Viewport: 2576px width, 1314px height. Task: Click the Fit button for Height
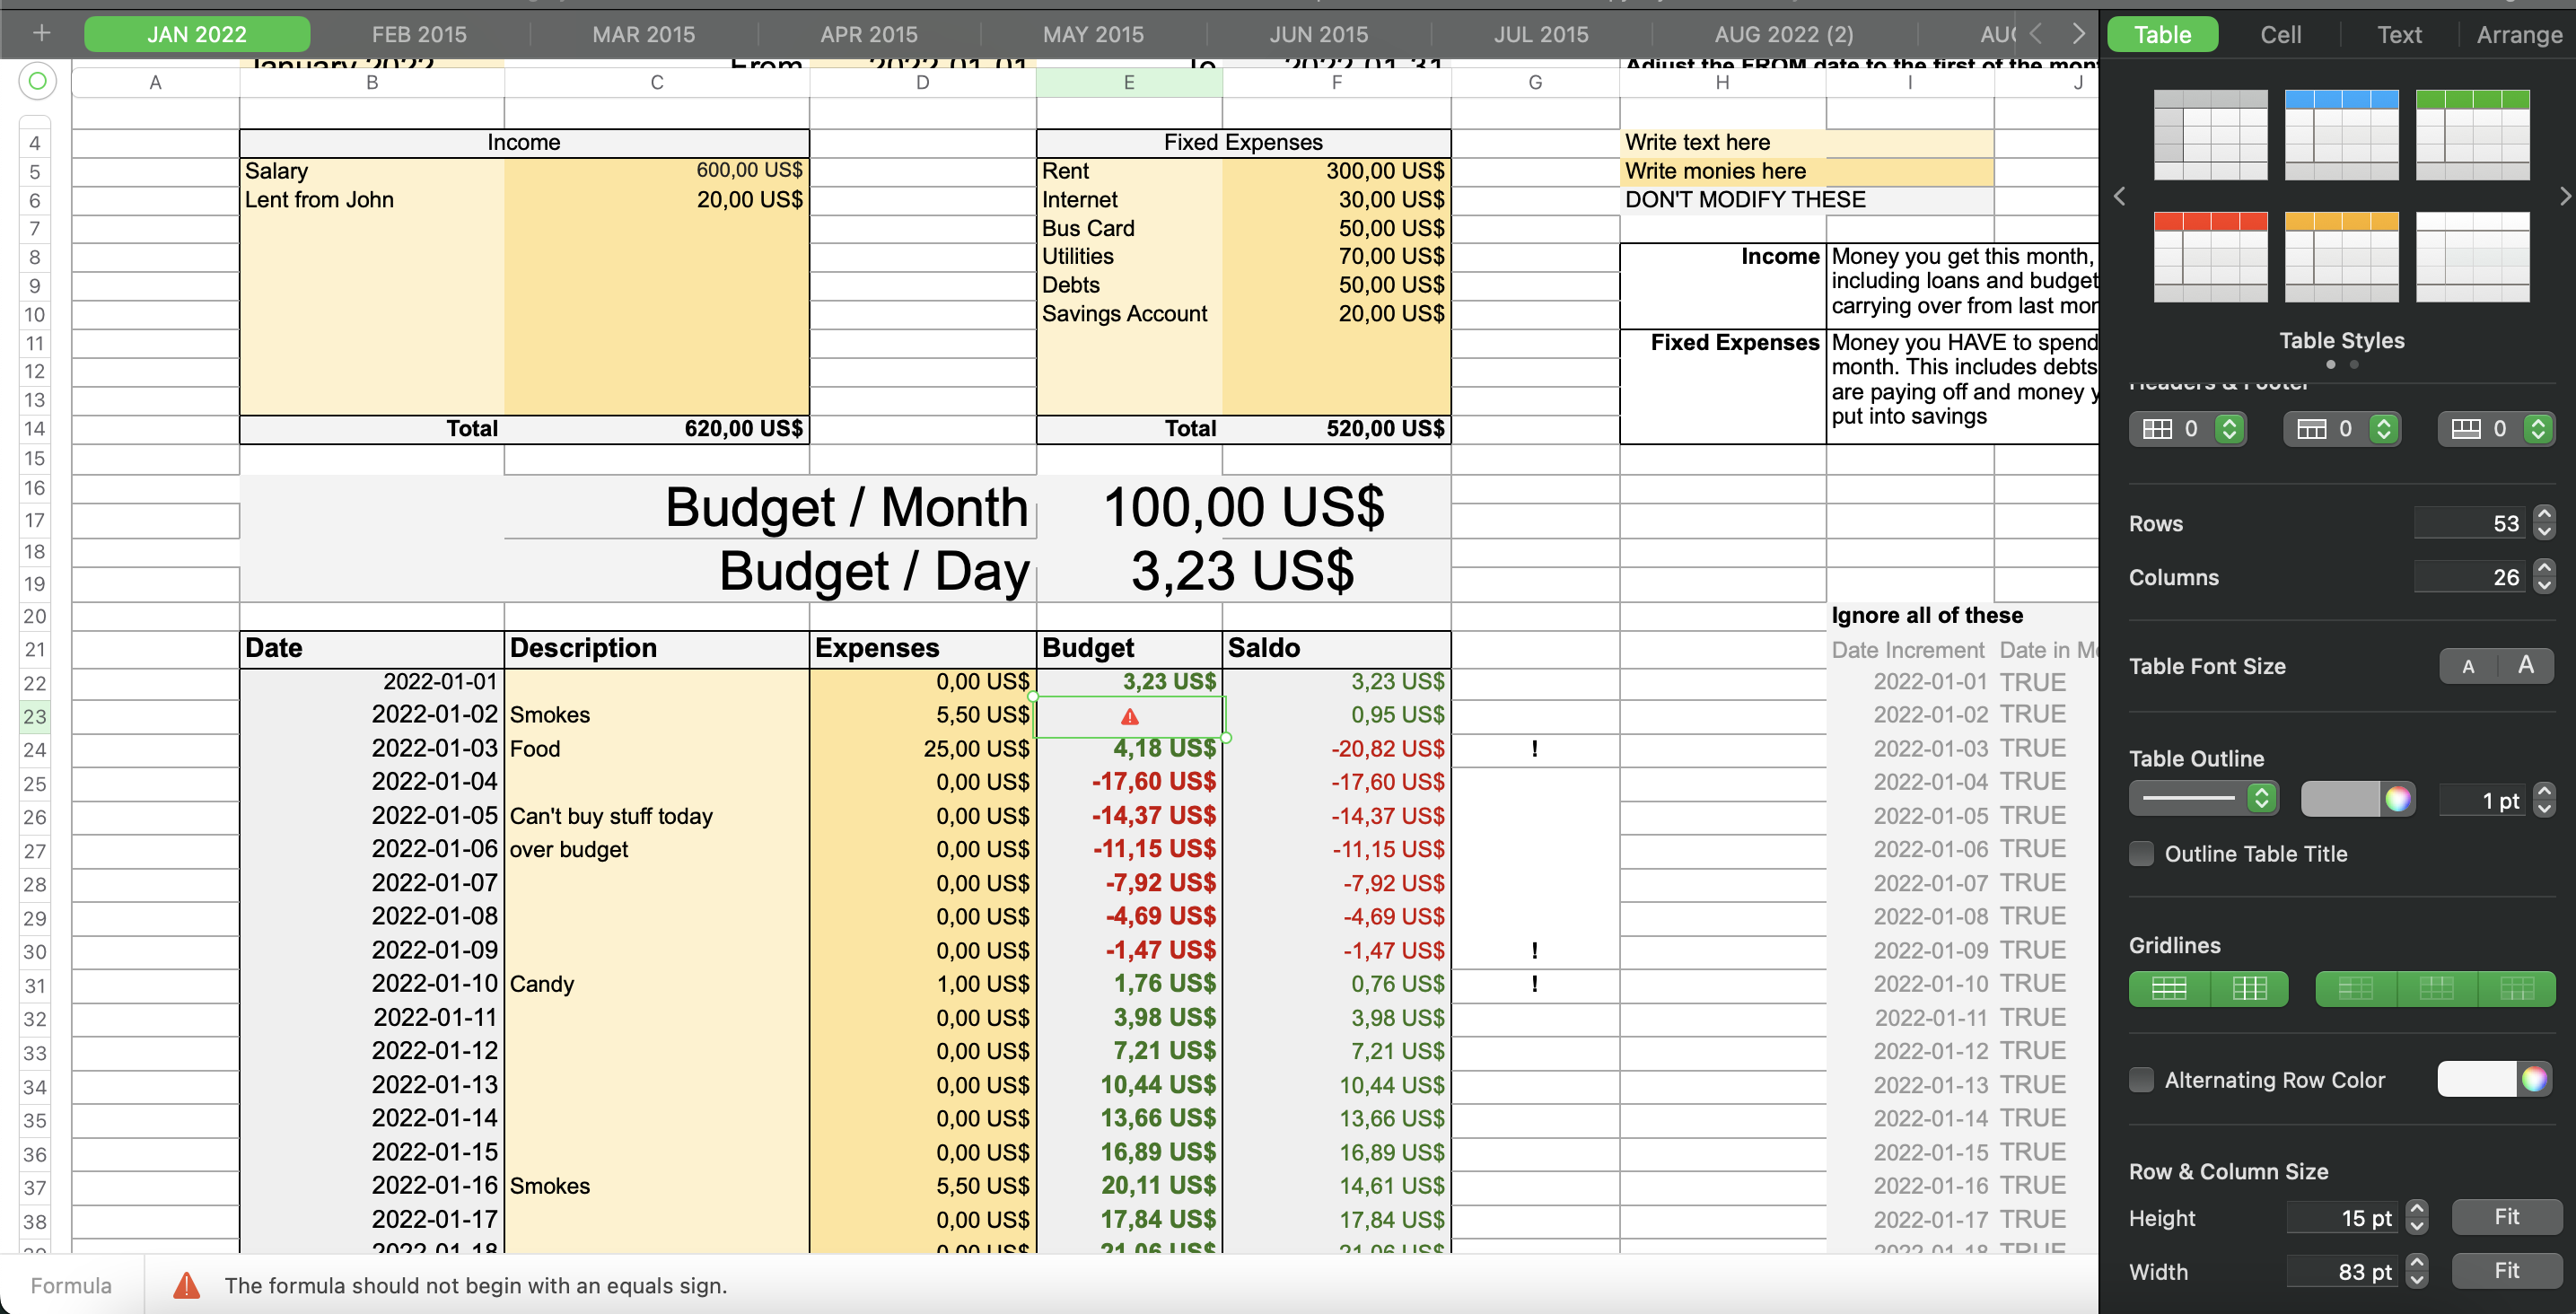2505,1217
